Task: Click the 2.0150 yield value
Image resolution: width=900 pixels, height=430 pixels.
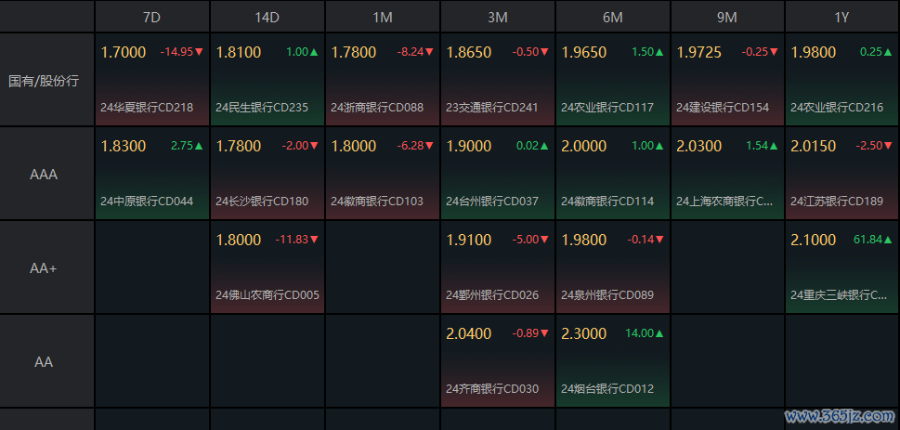Action: [x=814, y=146]
